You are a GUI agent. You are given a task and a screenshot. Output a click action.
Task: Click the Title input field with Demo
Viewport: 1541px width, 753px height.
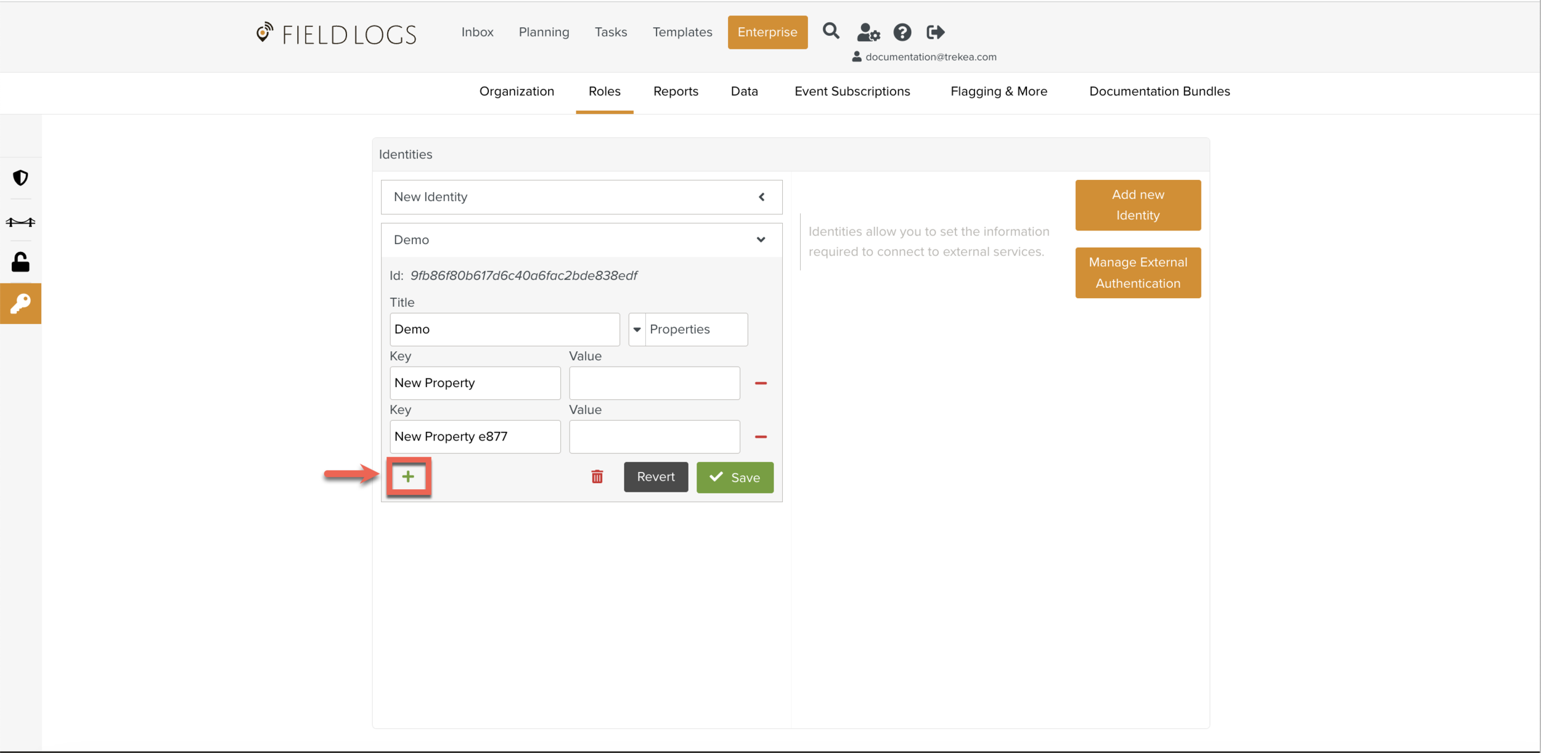[504, 330]
